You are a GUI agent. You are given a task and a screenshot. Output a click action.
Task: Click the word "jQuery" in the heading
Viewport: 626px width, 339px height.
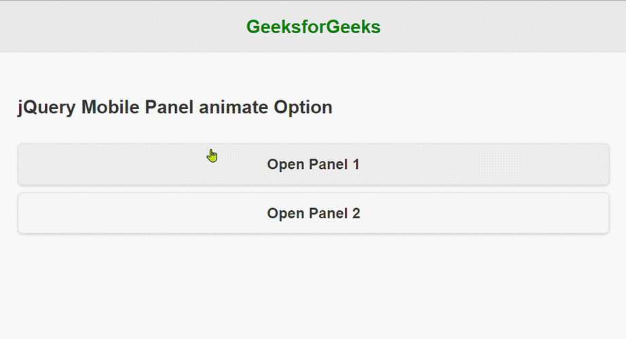click(x=46, y=108)
